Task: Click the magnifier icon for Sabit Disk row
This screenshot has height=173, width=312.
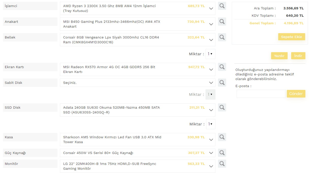Action: pos(222,83)
